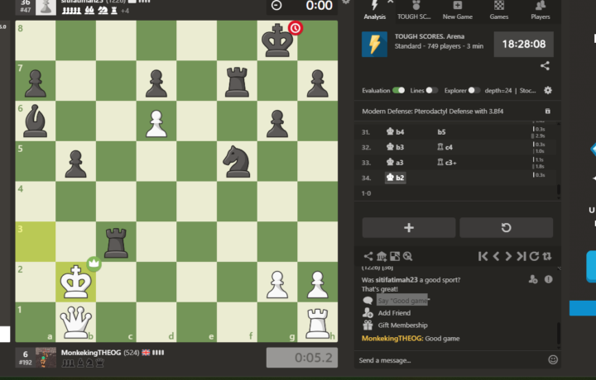The width and height of the screenshot is (596, 380).
Task: Open the Analysis tab
Action: point(374,10)
